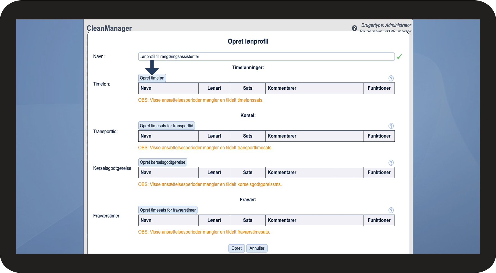Click the Lønart header in the Kørselsgodtgørelse table
The image size is (496, 273).
coord(214,173)
